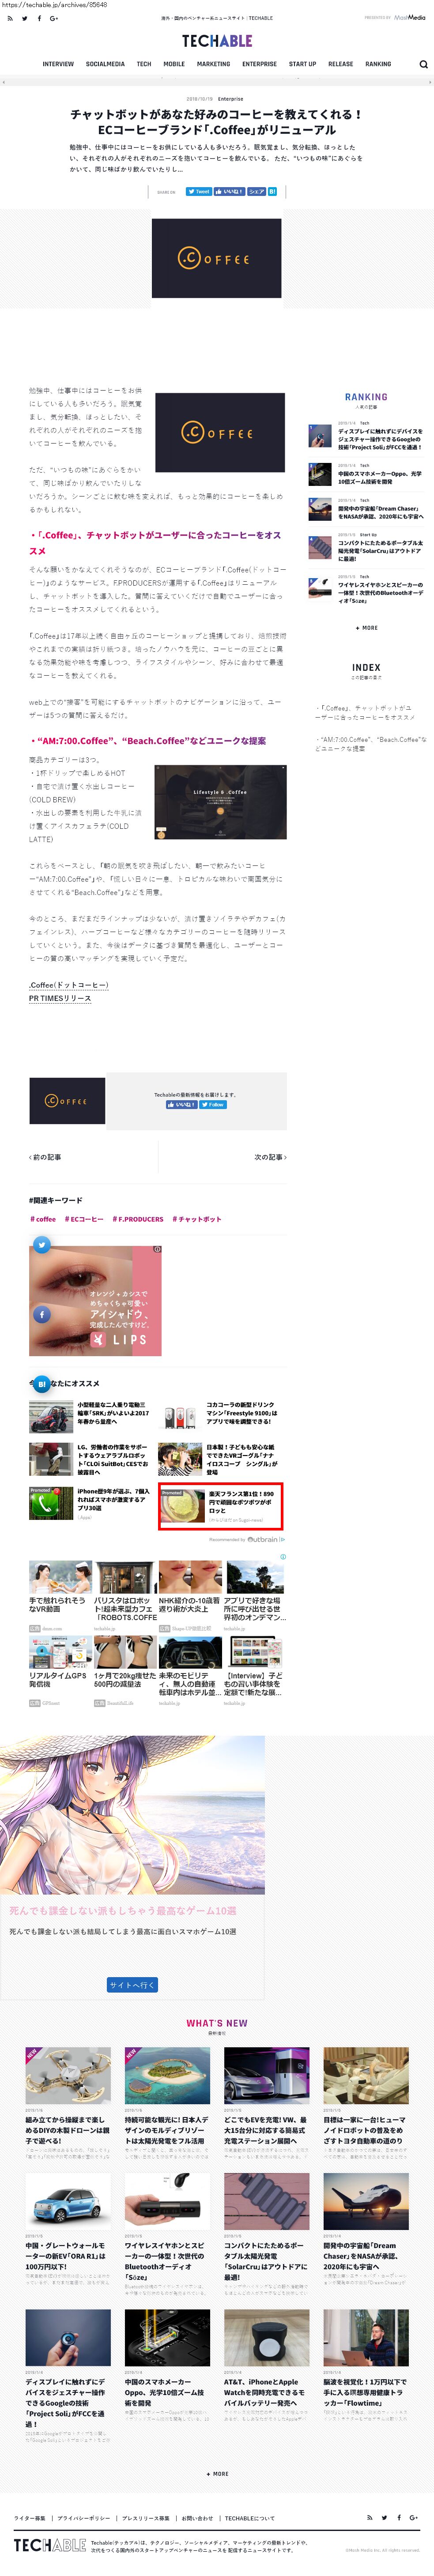The width and height of the screenshot is (434, 2576).
Task: Click floating Twitter share circle icon
Action: point(42,1245)
